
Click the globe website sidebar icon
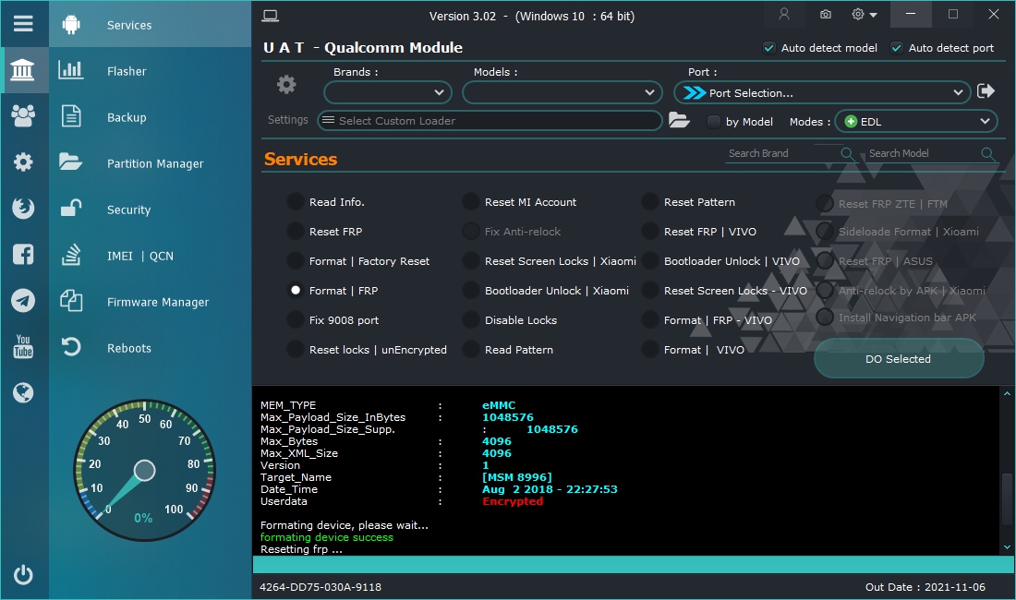tap(23, 392)
